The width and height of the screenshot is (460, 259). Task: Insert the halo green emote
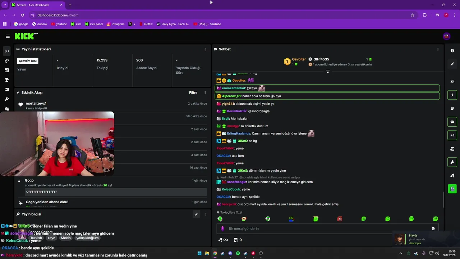pos(316,219)
